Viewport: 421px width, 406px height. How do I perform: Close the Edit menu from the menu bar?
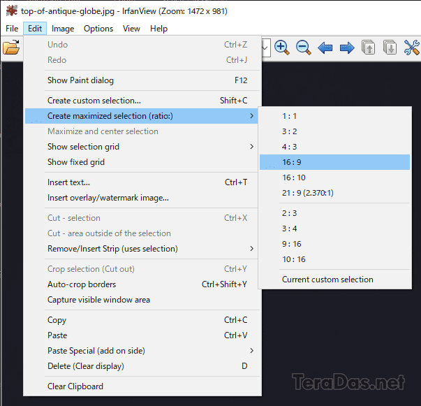35,29
